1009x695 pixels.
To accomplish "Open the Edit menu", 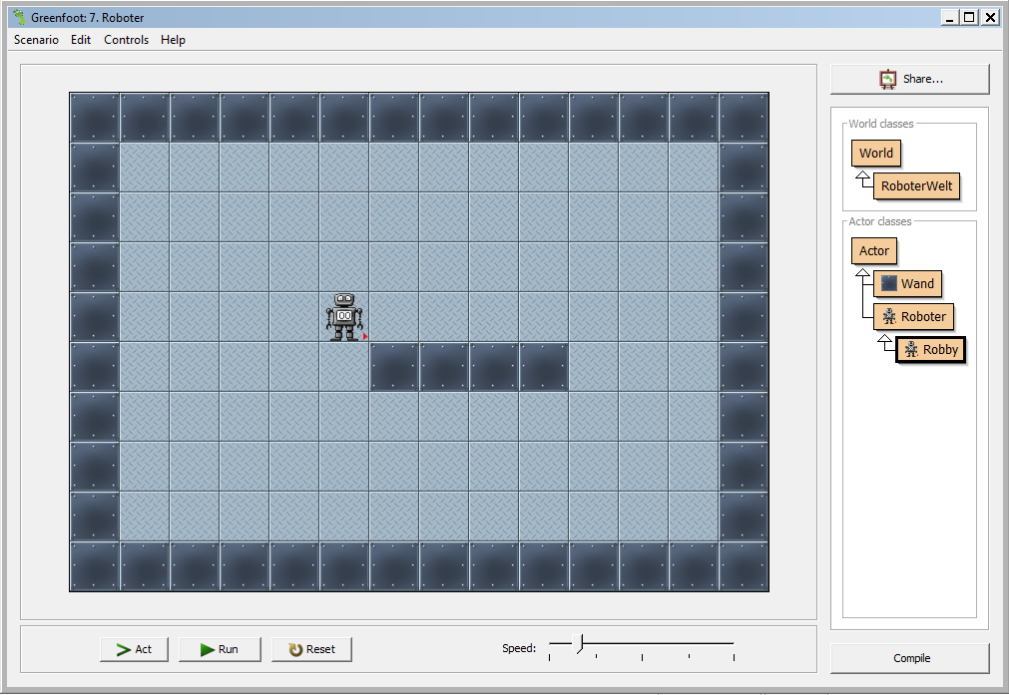I will (x=81, y=40).
